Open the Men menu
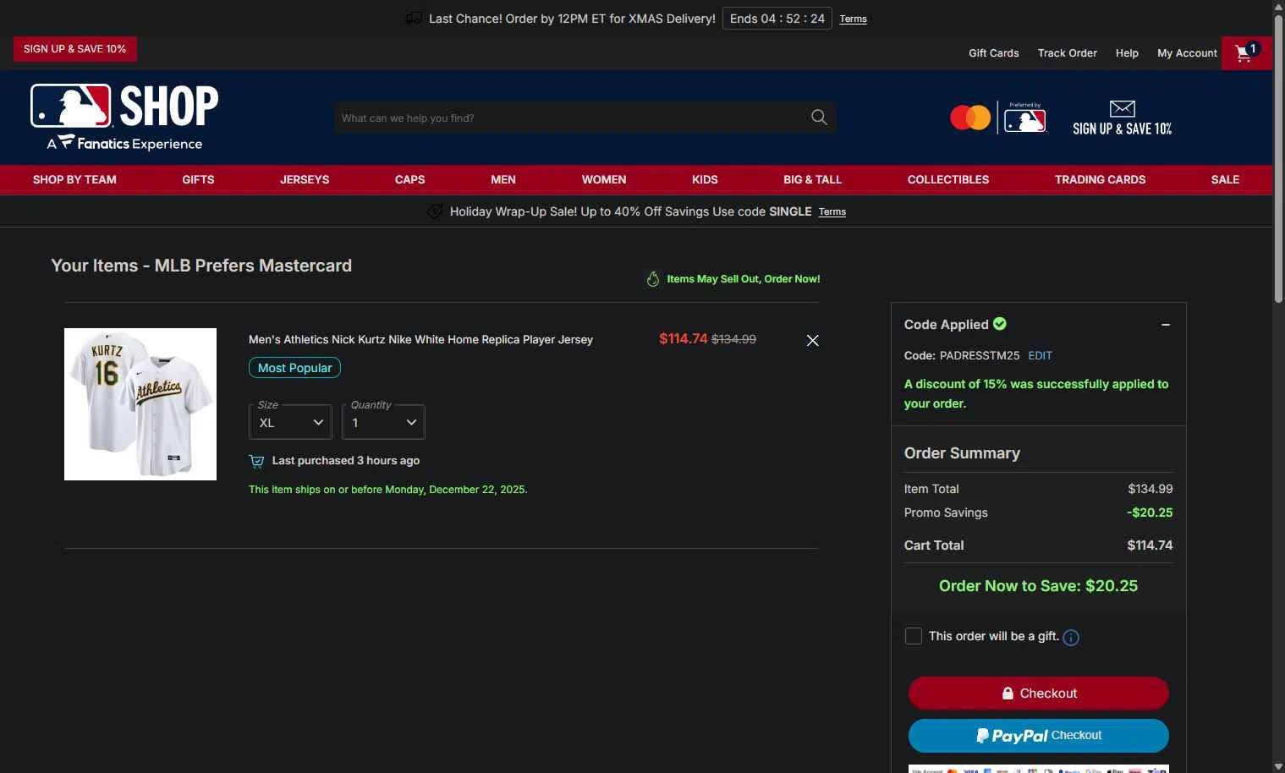Screen dimensions: 1285x773 (x=503, y=179)
